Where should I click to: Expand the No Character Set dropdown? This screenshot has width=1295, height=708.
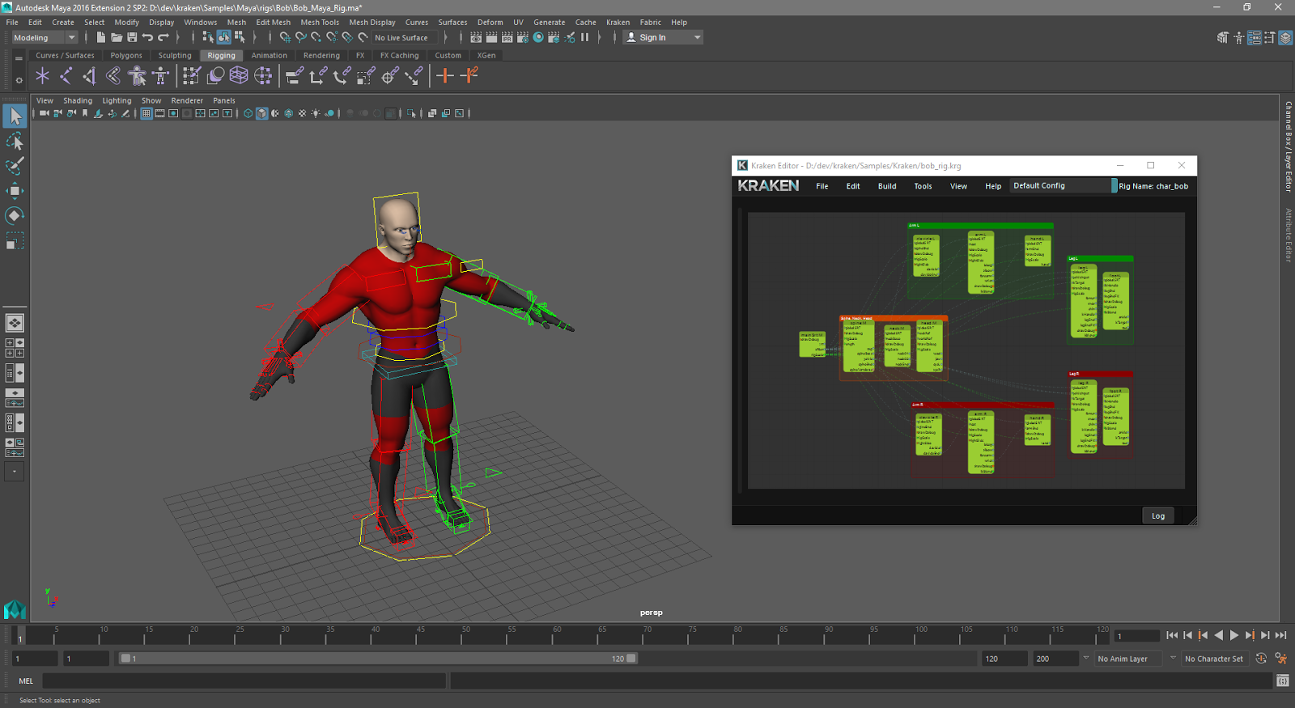[1213, 659]
